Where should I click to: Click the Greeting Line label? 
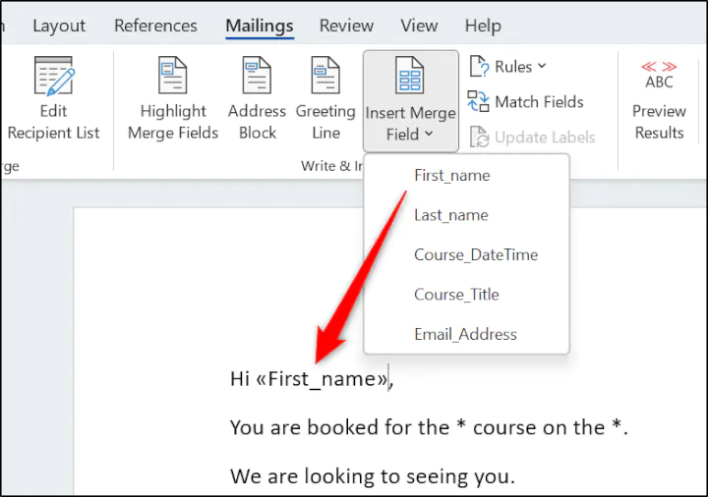(325, 122)
